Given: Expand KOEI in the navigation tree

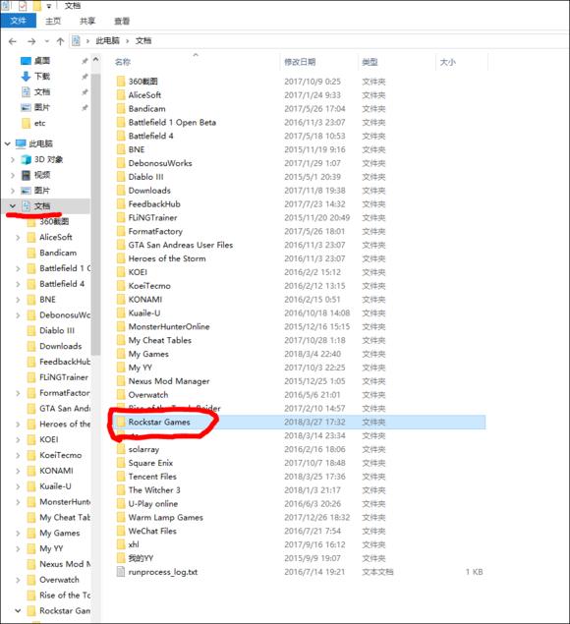Looking at the screenshot, I should (18, 439).
